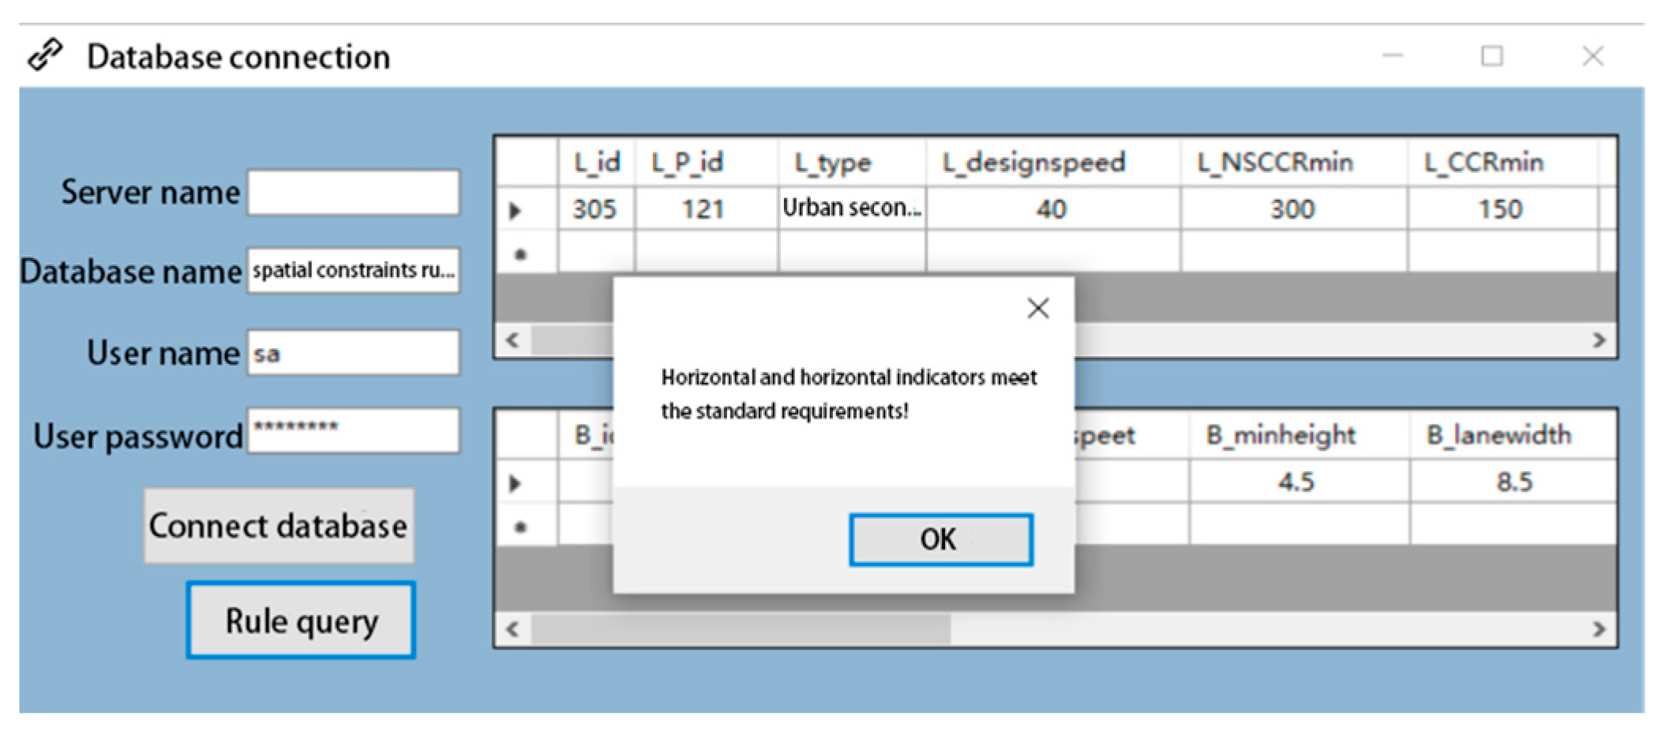Click OK in the message dialog
This screenshot has height=731, width=1665.
(x=940, y=540)
